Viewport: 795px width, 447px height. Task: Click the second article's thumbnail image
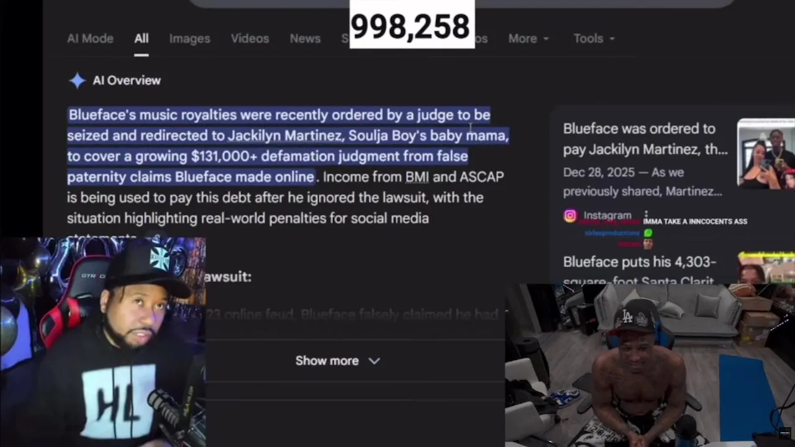[766, 268]
